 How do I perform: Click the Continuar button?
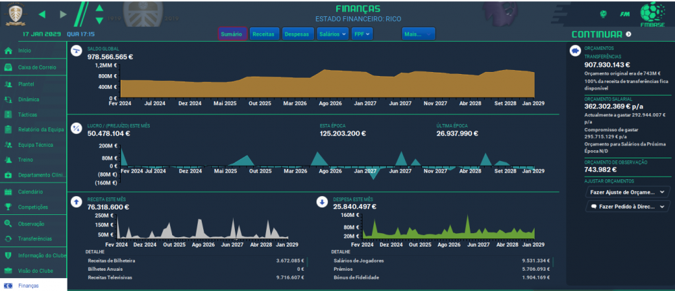601,34
